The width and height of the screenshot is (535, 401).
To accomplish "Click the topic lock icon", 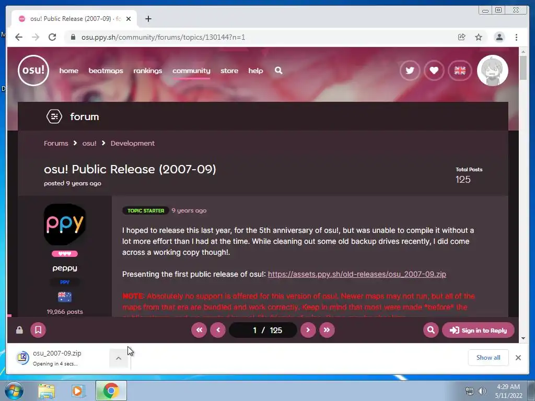I will coord(19,330).
